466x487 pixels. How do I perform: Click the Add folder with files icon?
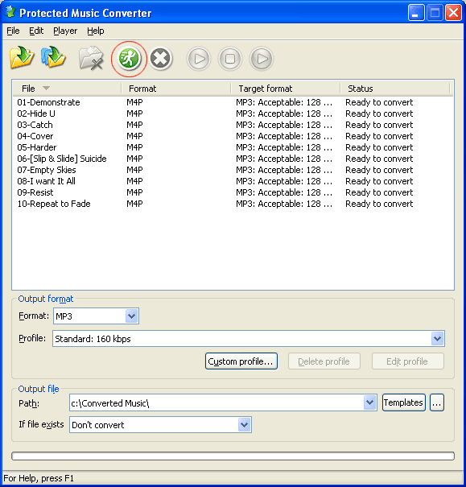click(53, 57)
